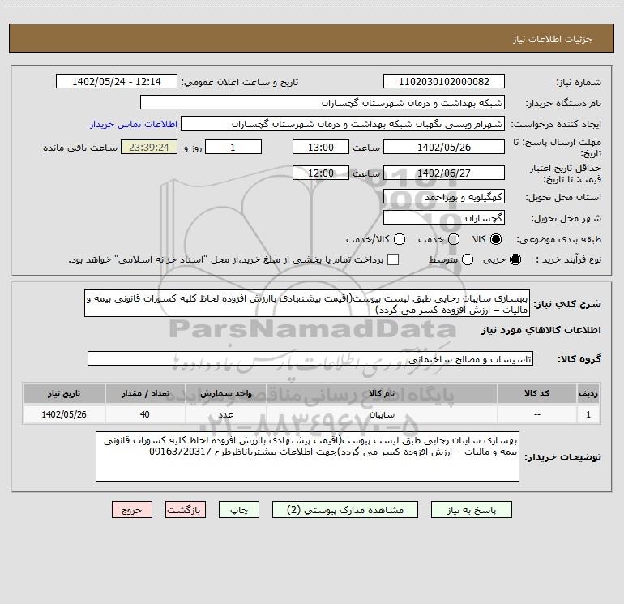Click the خروج exit button
Image resolution: width=624 pixels, height=604 pixels.
click(132, 510)
